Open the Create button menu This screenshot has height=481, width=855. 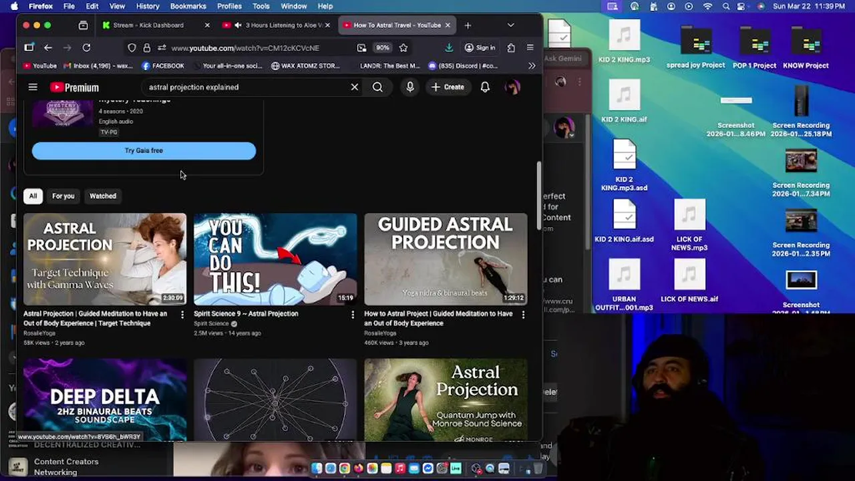coord(447,87)
